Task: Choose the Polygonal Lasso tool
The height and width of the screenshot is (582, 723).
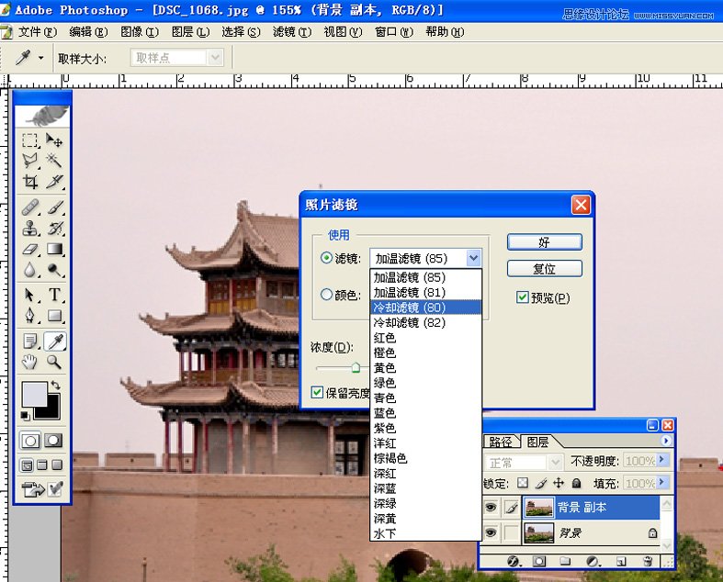Action: coord(30,161)
